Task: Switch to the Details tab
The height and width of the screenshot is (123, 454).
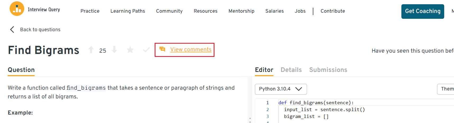Action: pyautogui.click(x=291, y=70)
